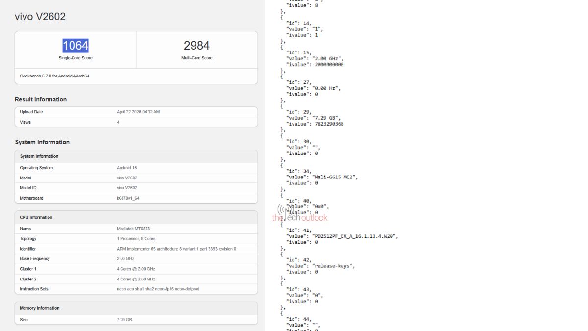The width and height of the screenshot is (588, 331).
Task: Select the Instruction Sets value text
Action: coord(158,289)
